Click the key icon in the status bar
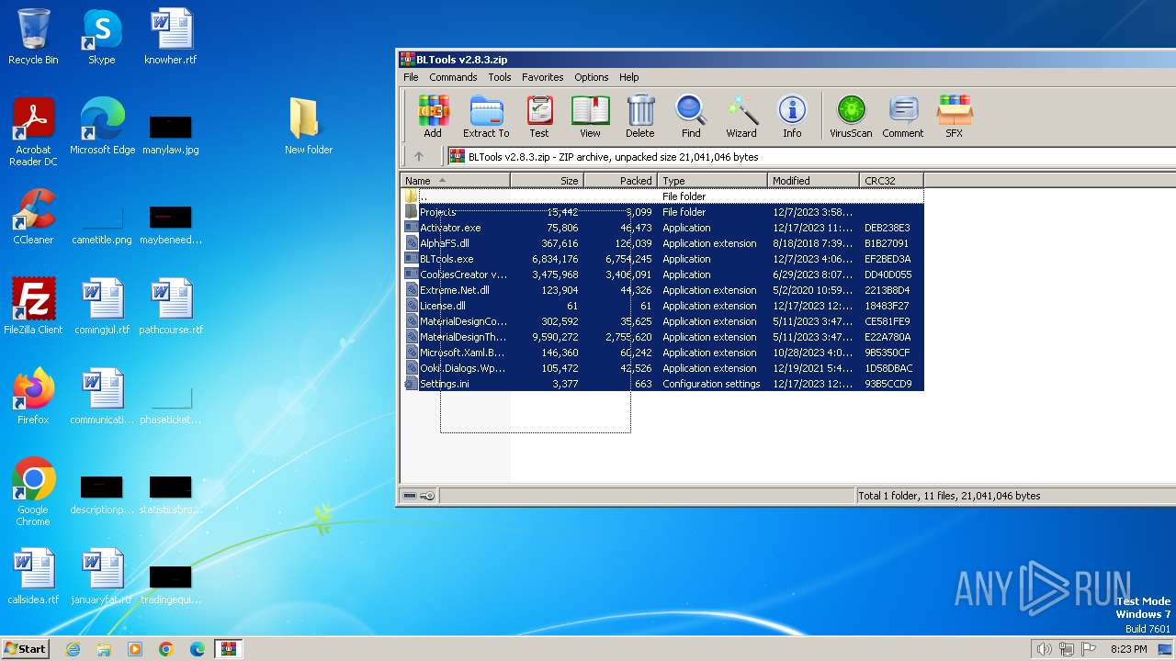Image resolution: width=1176 pixels, height=661 pixels. coord(427,496)
